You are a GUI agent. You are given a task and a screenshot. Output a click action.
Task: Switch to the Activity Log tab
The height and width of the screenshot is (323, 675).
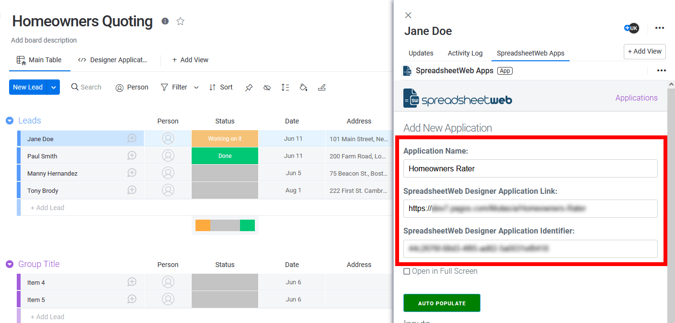tap(465, 53)
